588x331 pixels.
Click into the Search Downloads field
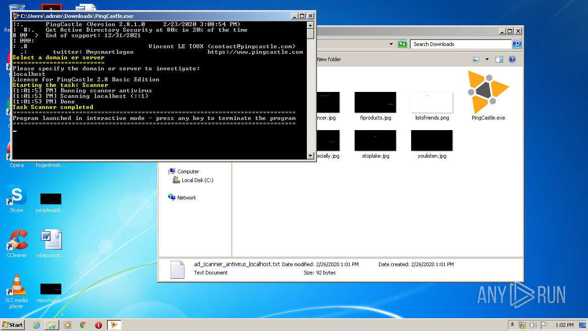click(461, 44)
